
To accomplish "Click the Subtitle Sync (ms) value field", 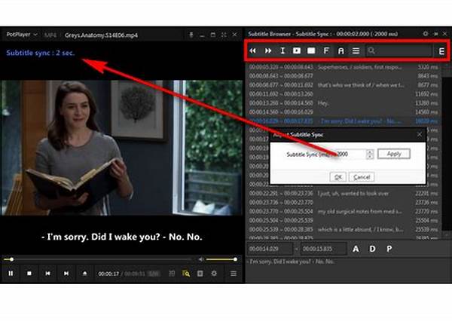I will click(350, 154).
